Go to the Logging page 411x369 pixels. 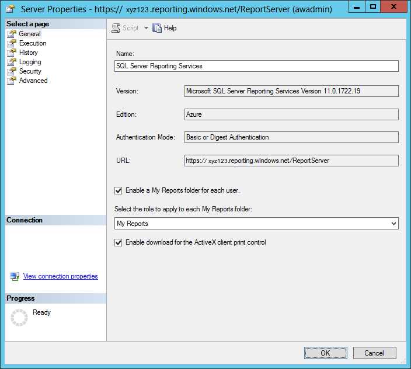[30, 62]
